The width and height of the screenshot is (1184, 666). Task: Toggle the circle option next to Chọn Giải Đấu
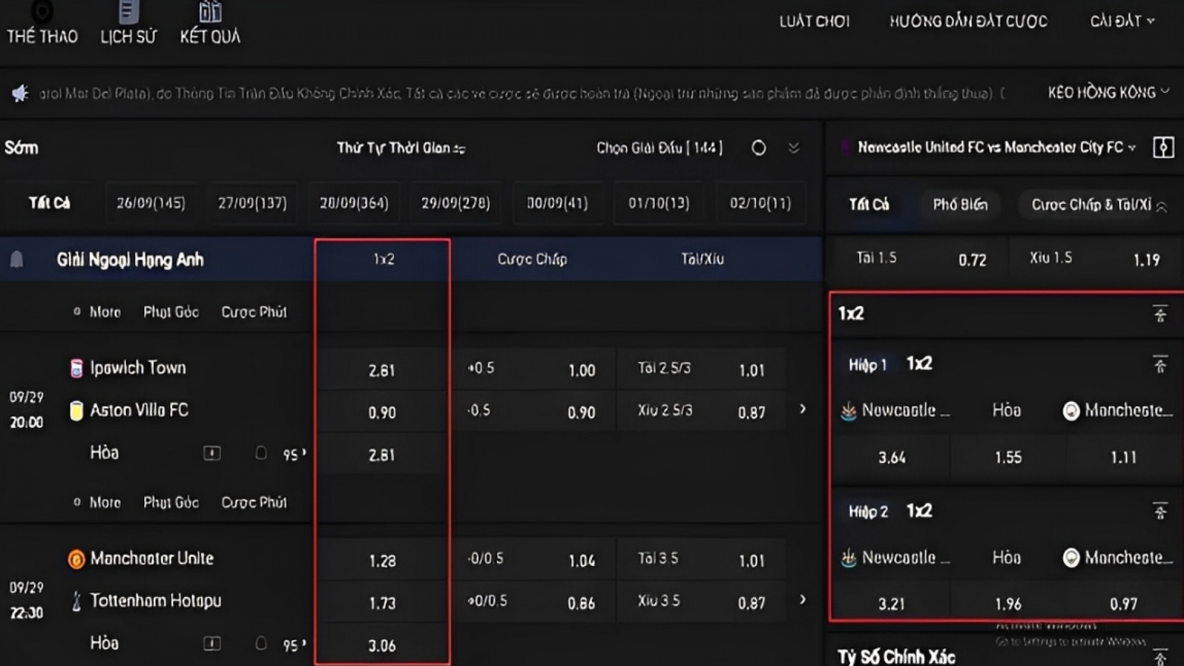758,148
